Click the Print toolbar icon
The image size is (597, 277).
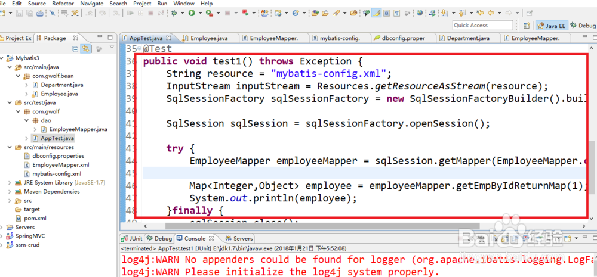pyautogui.click(x=39, y=13)
